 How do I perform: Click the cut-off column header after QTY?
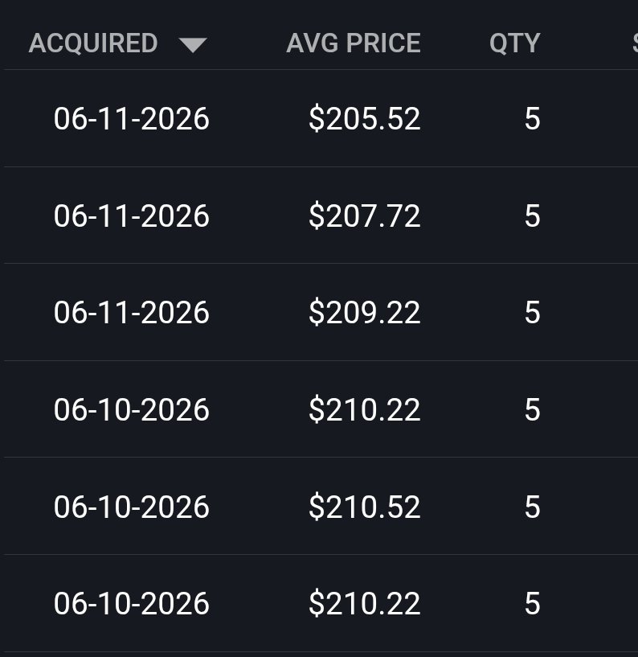[635, 43]
